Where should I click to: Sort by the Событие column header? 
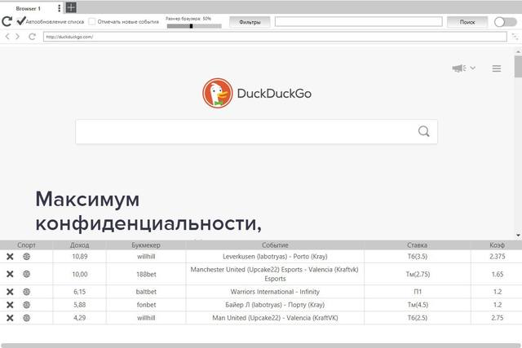point(275,244)
